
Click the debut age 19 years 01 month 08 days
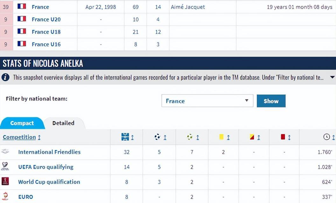(x=300, y=7)
